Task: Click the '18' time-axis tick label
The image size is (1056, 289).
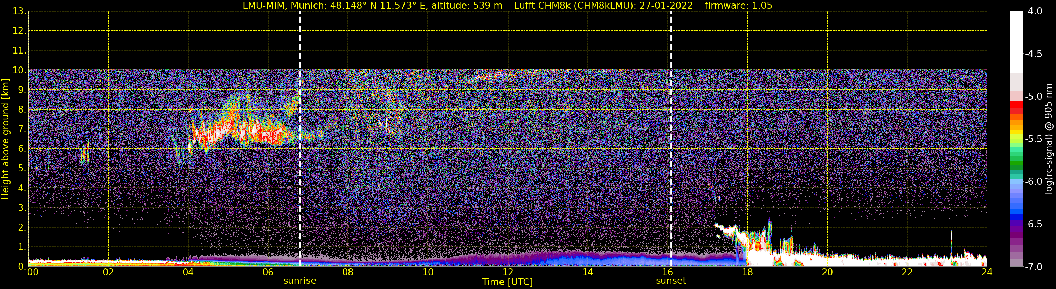Action: (x=748, y=272)
